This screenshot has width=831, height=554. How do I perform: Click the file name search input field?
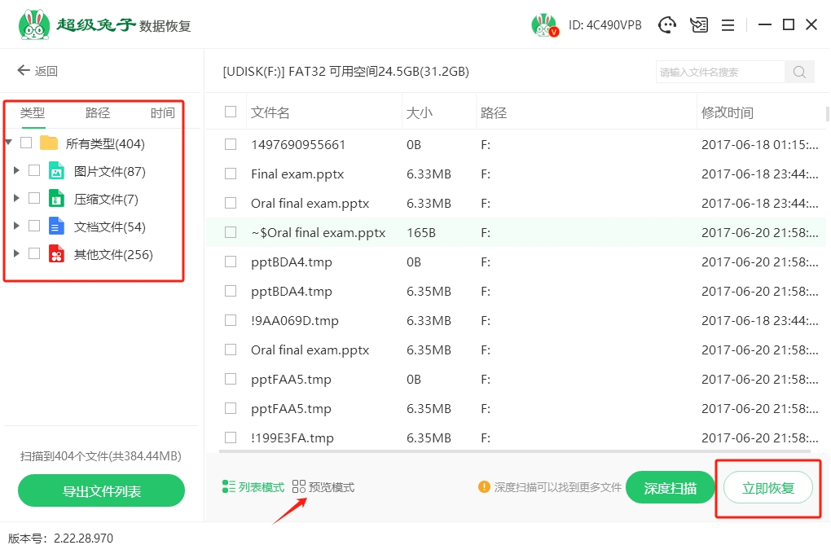(x=719, y=72)
